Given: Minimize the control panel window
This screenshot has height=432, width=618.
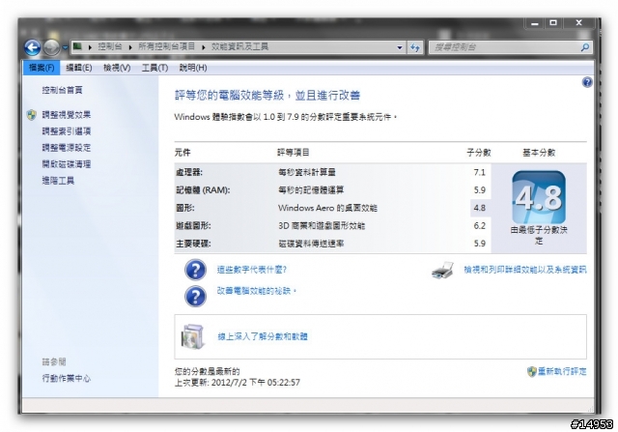Looking at the screenshot, I should point(534,23).
